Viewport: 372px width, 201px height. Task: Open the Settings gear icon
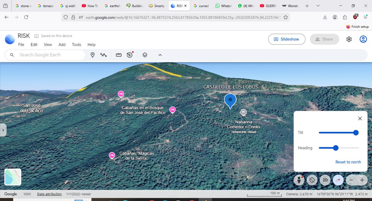tap(349, 39)
